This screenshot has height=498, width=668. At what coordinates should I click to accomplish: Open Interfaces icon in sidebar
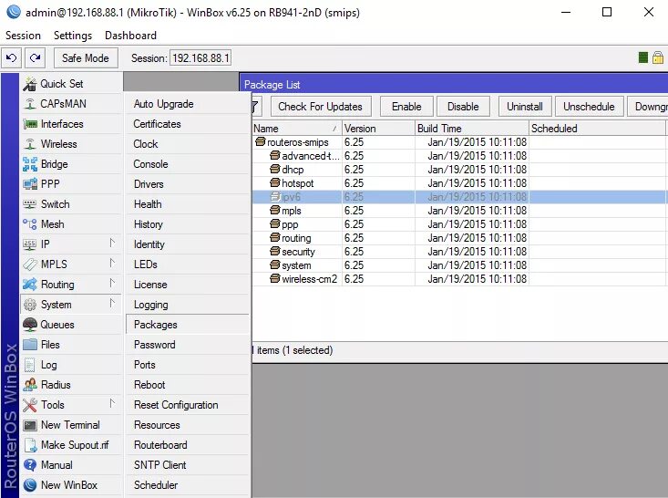tap(30, 124)
